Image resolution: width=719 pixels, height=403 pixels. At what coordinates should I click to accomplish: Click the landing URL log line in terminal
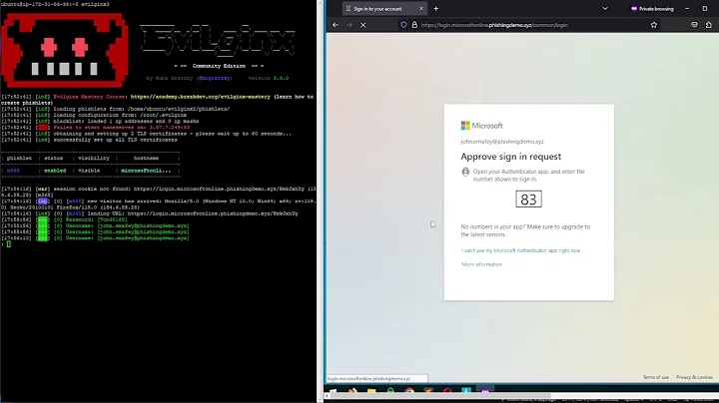(x=150, y=213)
